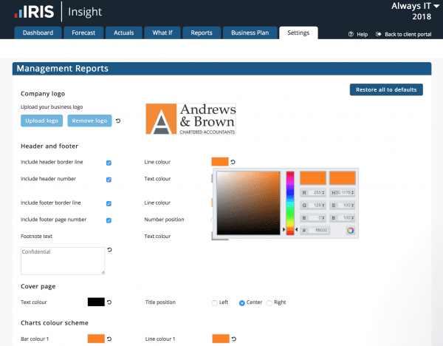Open the Business Plan tab

coord(250,33)
